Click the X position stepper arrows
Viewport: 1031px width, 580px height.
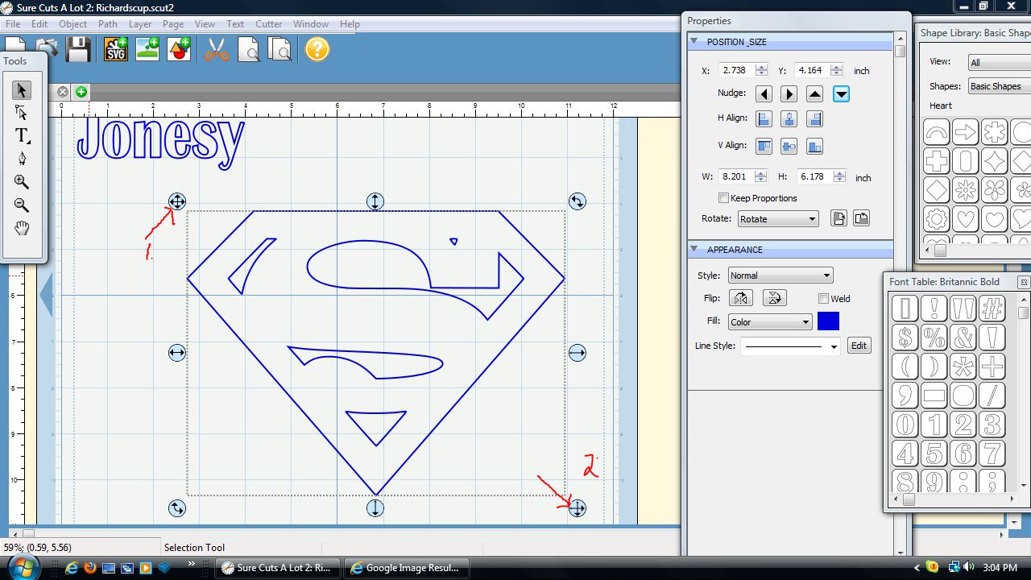click(x=761, y=71)
